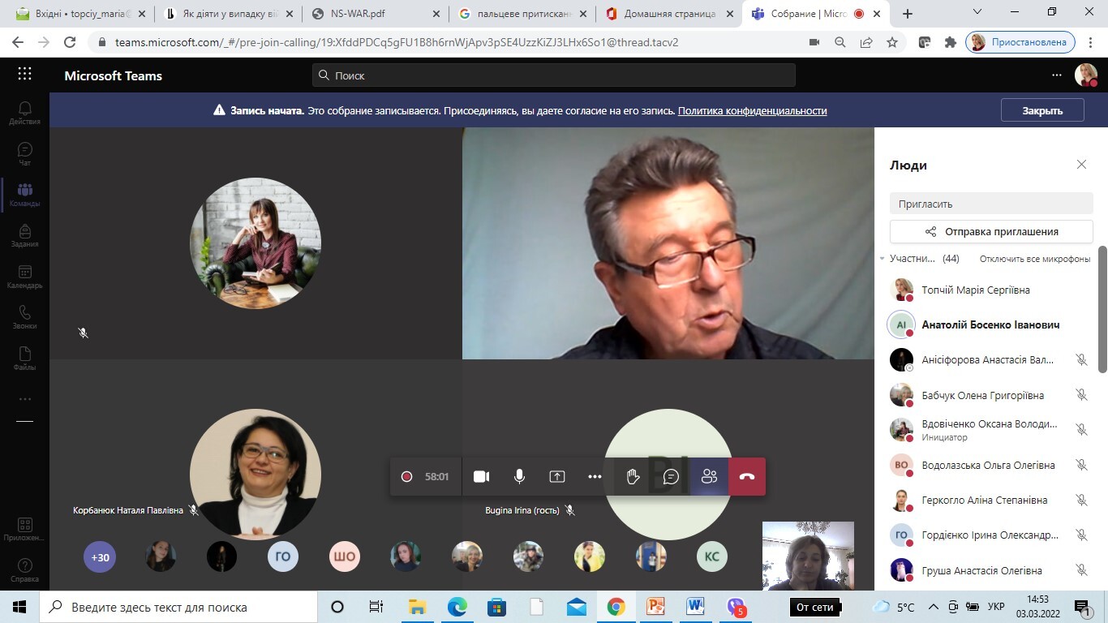
Task: Open Приложения in the Teams sidebar
Action: point(24,529)
